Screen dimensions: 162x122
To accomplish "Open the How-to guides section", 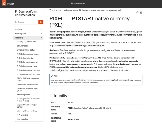I will 21,34.
